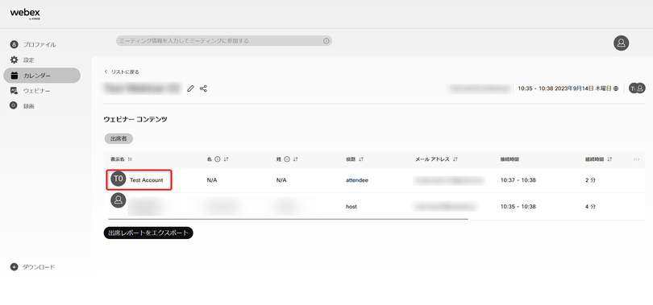Sort by 姓 column arrows
This screenshot has height=305, width=653.
click(x=296, y=159)
